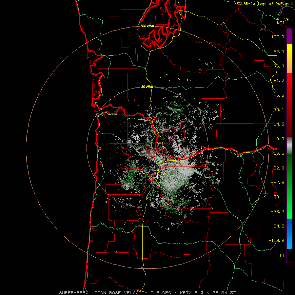Select the -78.7 velocity scale value
Image resolution: width=295 pixels, height=295 pixels.
(278, 212)
